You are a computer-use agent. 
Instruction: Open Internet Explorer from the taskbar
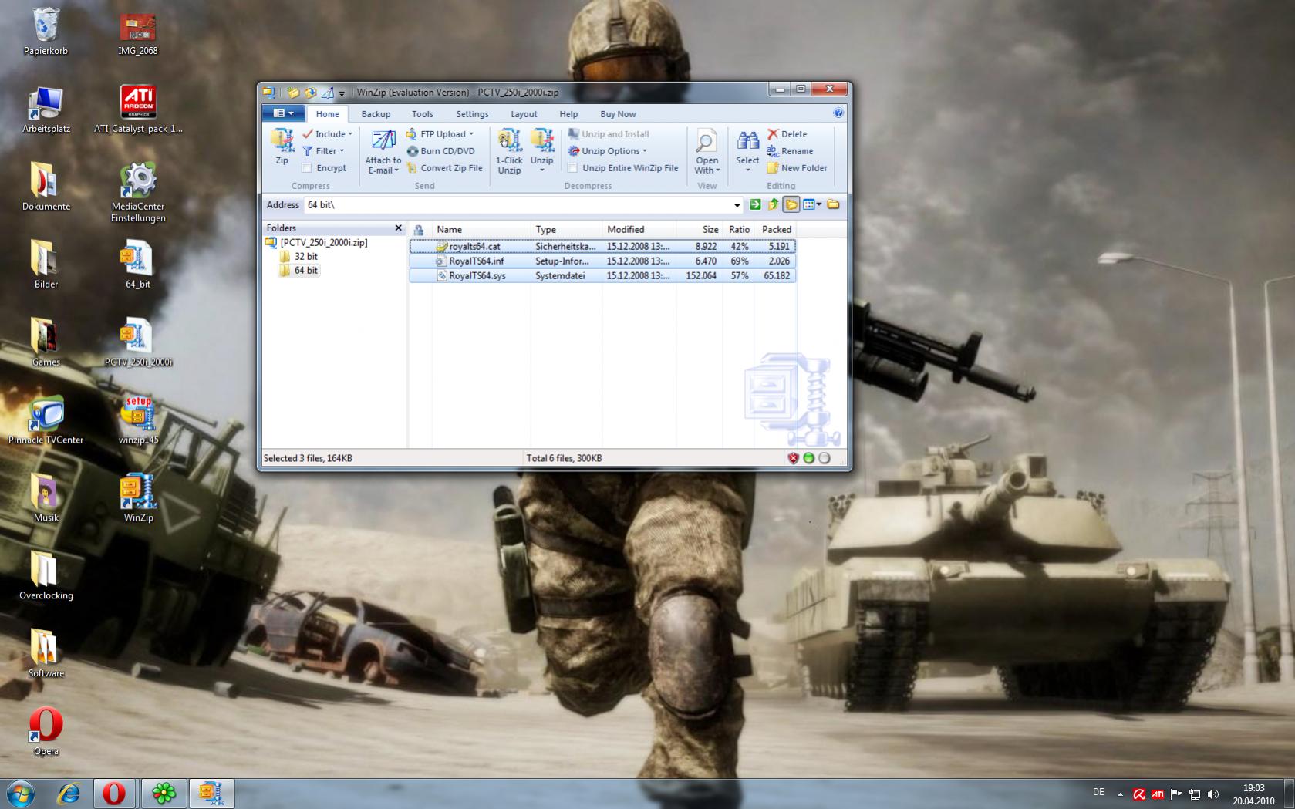point(69,794)
